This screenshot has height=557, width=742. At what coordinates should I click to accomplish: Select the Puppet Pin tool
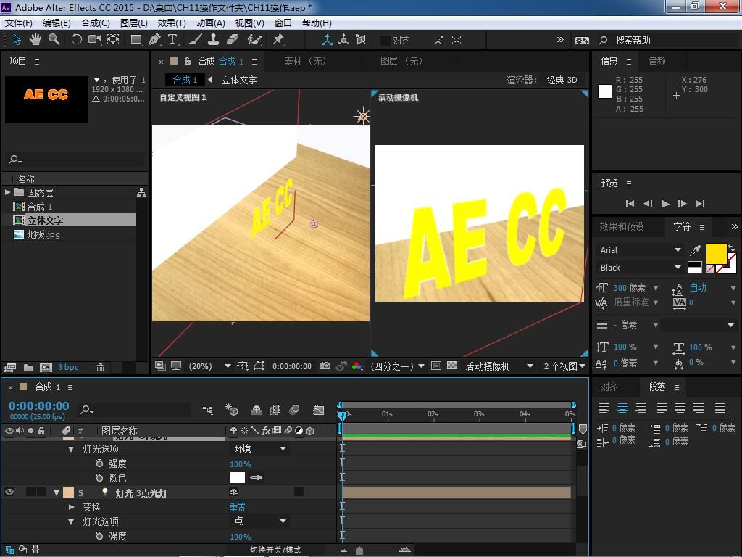coord(278,40)
